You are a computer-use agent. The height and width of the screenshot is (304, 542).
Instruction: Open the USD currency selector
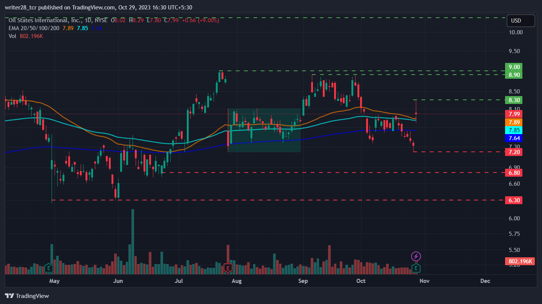(521, 21)
